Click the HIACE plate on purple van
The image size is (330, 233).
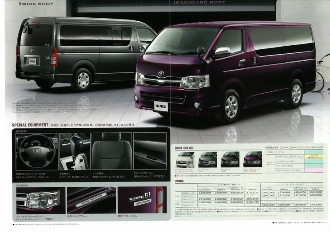pos(161,106)
